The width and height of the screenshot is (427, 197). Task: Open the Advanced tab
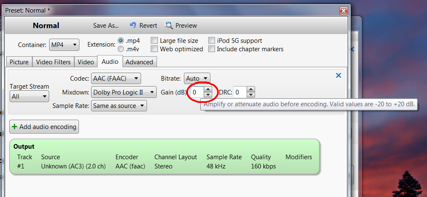pyautogui.click(x=139, y=62)
